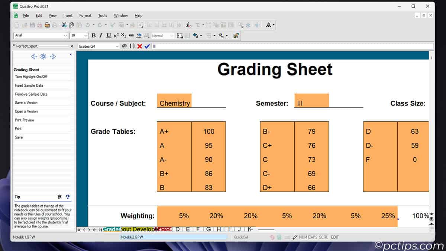Open the Arial font dropdown
Screen dimensions: 446x251
pos(65,35)
